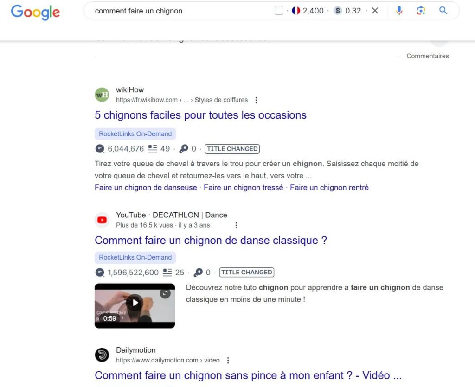Click the wikihow.com URL breadcrumb

click(x=182, y=100)
